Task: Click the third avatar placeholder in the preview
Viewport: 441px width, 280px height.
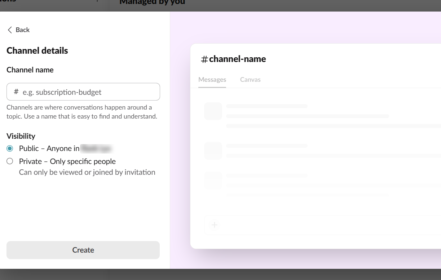Action: click(213, 181)
